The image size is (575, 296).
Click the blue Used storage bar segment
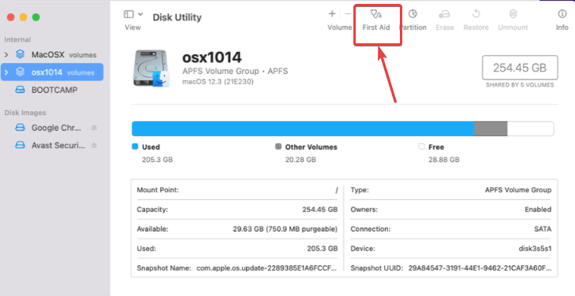303,129
